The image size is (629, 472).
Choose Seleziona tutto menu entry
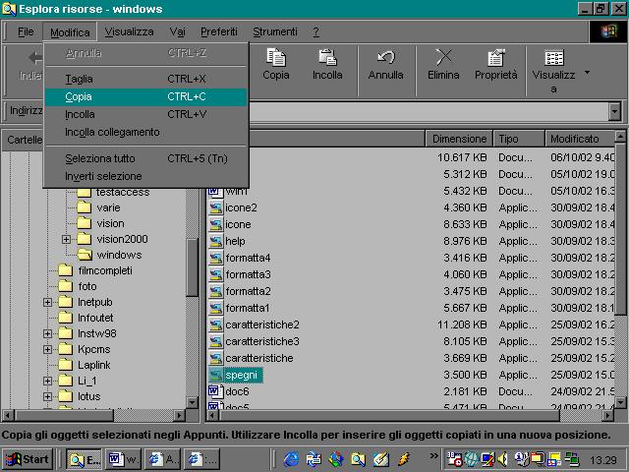click(x=145, y=158)
